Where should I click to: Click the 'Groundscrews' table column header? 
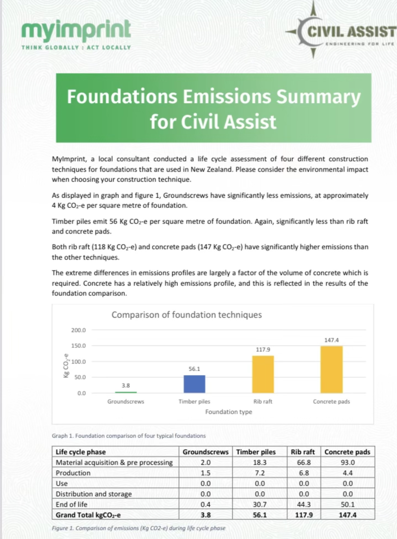click(206, 452)
